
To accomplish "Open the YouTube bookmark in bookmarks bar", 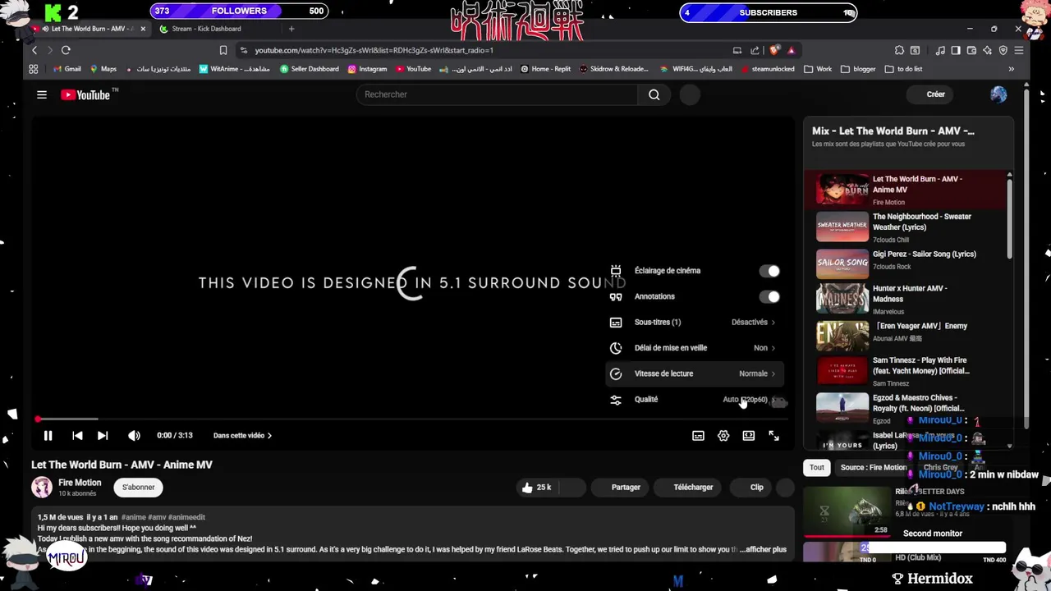I will (413, 69).
